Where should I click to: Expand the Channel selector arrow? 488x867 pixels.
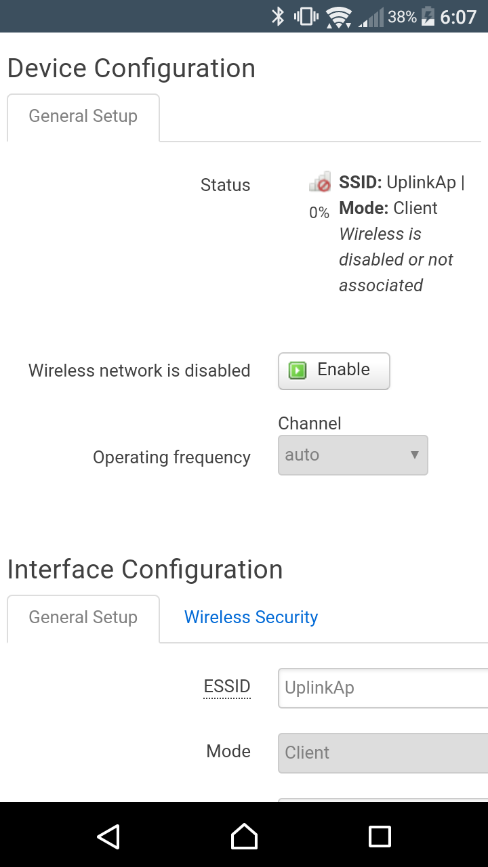415,455
